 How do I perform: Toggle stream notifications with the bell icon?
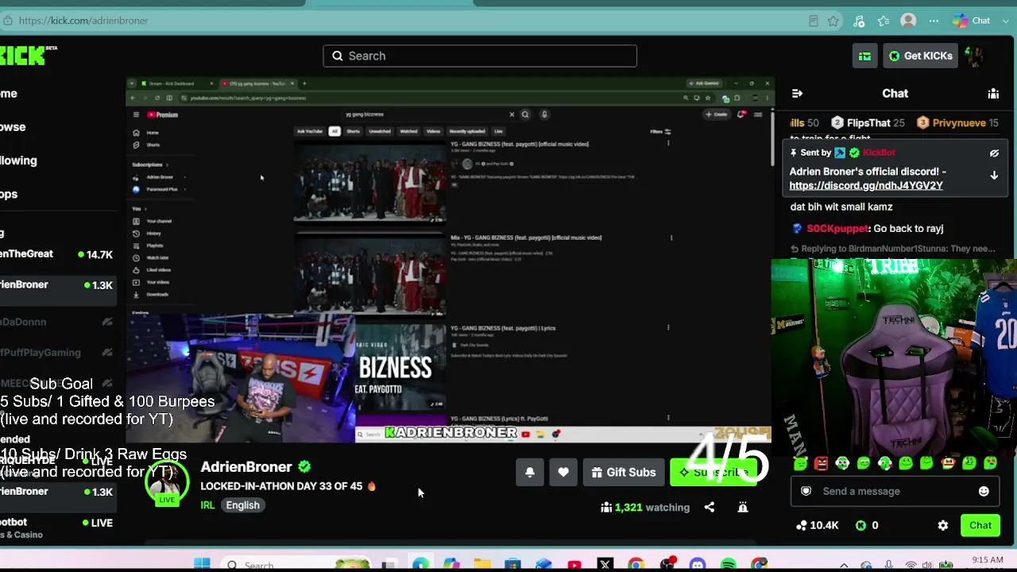530,473
